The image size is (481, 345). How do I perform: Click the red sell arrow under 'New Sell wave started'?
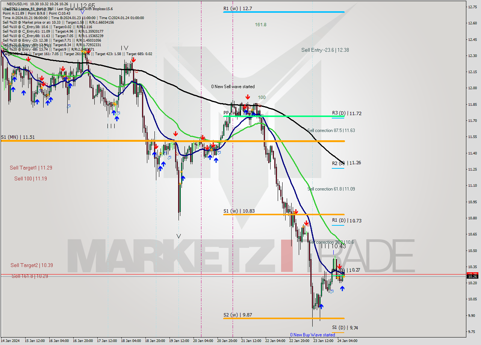[248, 97]
